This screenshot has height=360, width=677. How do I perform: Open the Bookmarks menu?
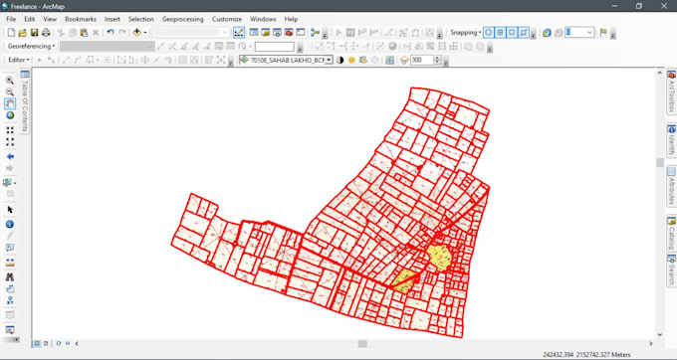(81, 19)
